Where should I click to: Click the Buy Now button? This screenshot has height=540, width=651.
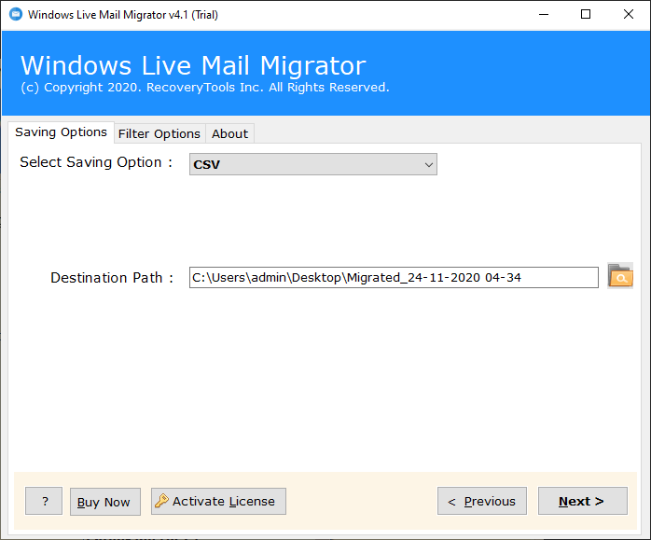tap(105, 502)
